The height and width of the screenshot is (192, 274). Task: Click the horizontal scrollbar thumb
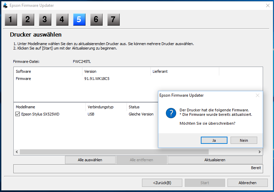point(114,152)
